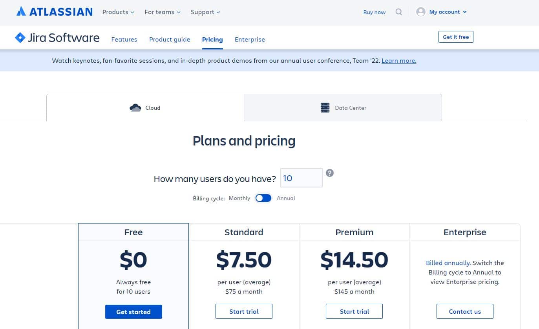Click the Atlassian logo
The width and height of the screenshot is (539, 329).
pos(54,12)
